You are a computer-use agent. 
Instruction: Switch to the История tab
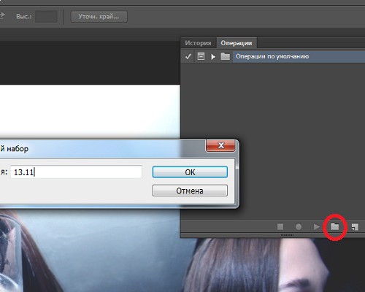pyautogui.click(x=198, y=43)
